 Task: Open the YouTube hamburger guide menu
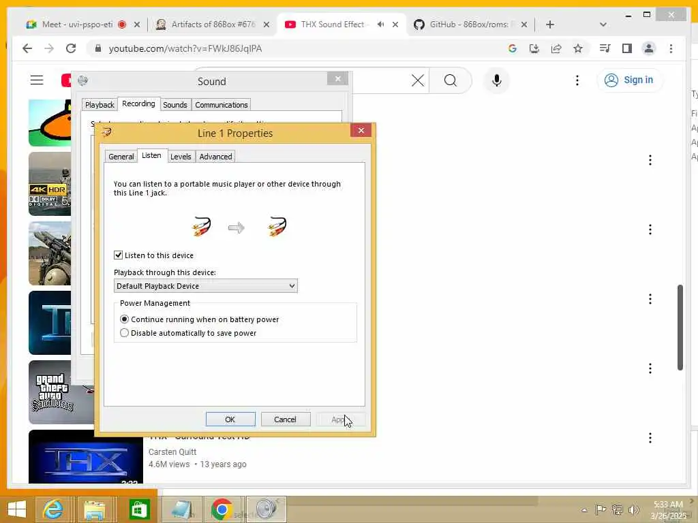37,80
